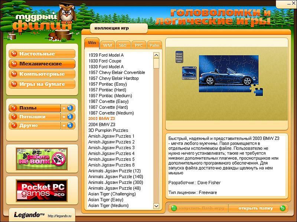Switch to the WM platform tab
297x222 pixels.
click(x=107, y=45)
